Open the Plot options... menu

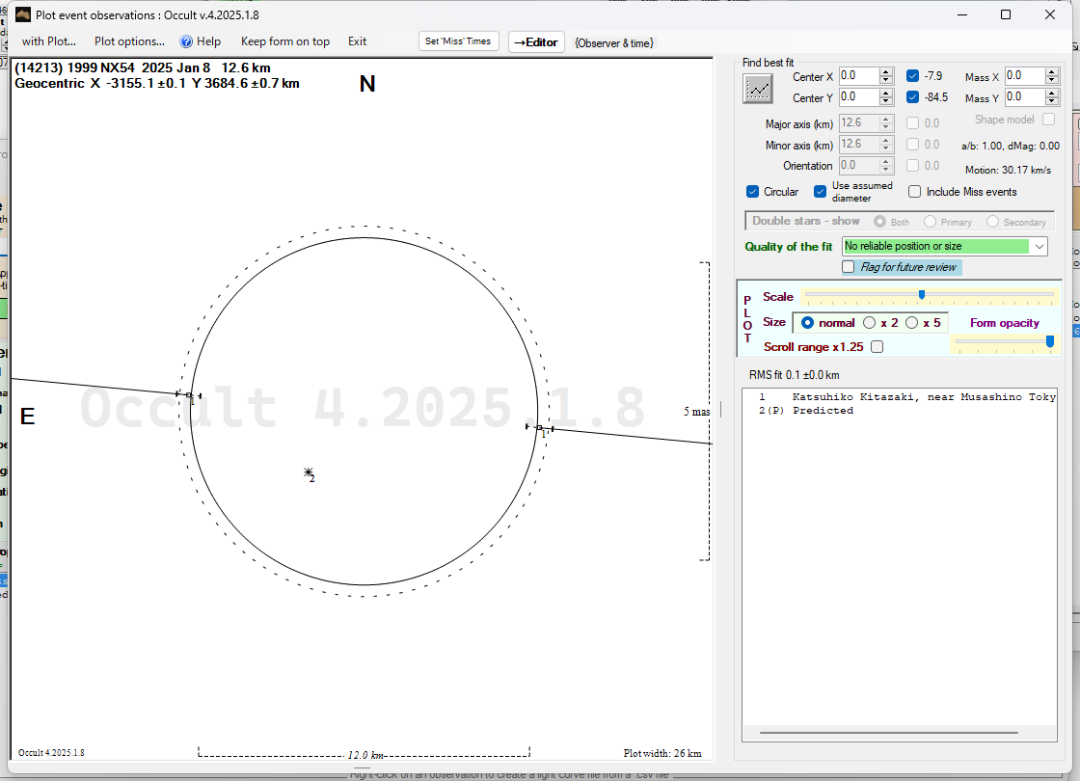tap(129, 41)
